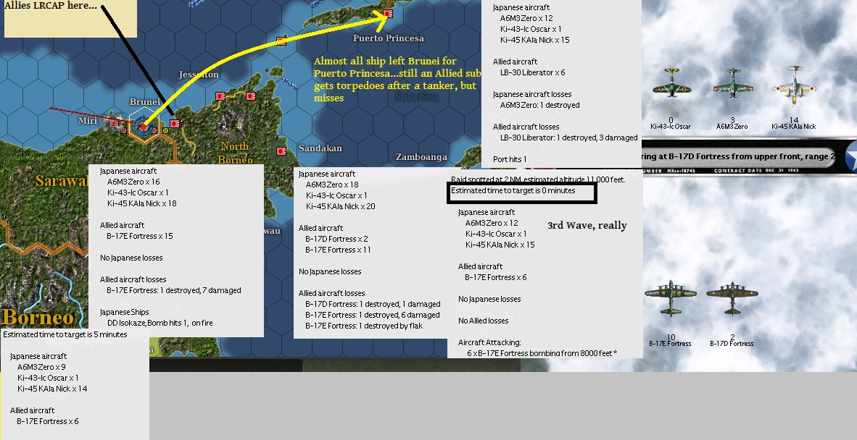The image size is (857, 440).
Task: Click 'Ki-45 KAIa Nick x 18' line
Action: (x=142, y=204)
